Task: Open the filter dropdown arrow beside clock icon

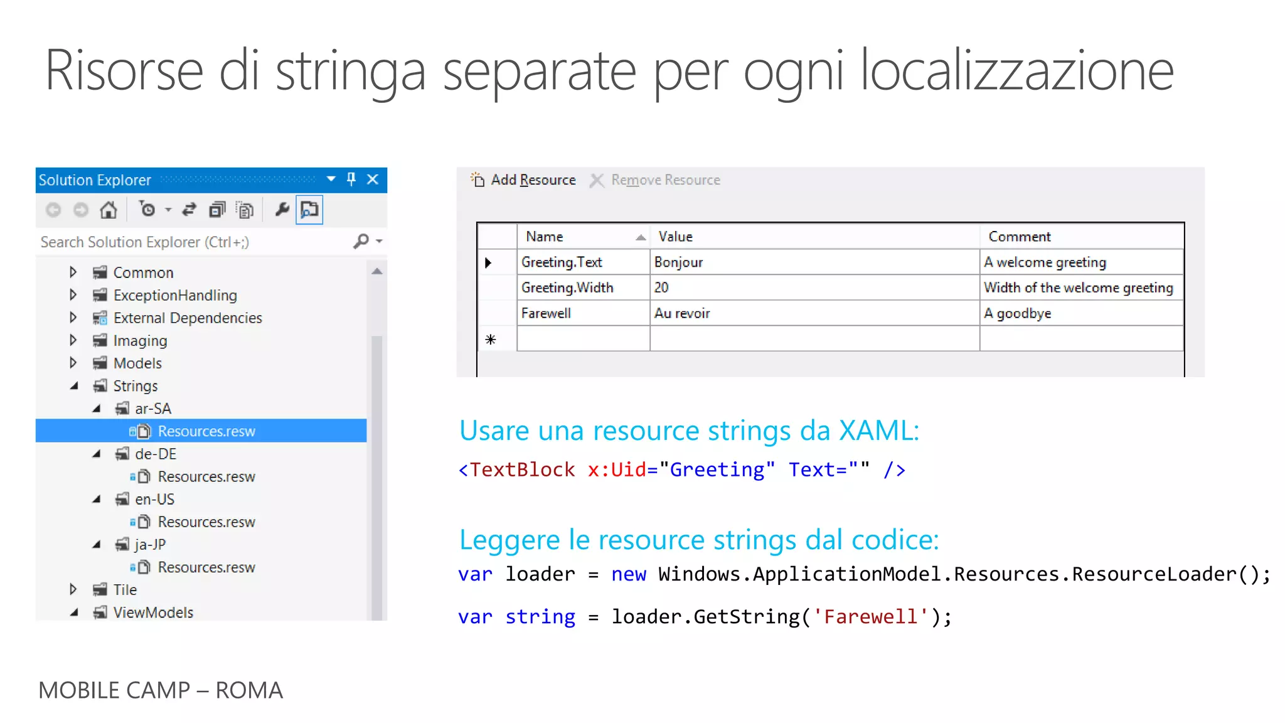Action: [x=168, y=210]
